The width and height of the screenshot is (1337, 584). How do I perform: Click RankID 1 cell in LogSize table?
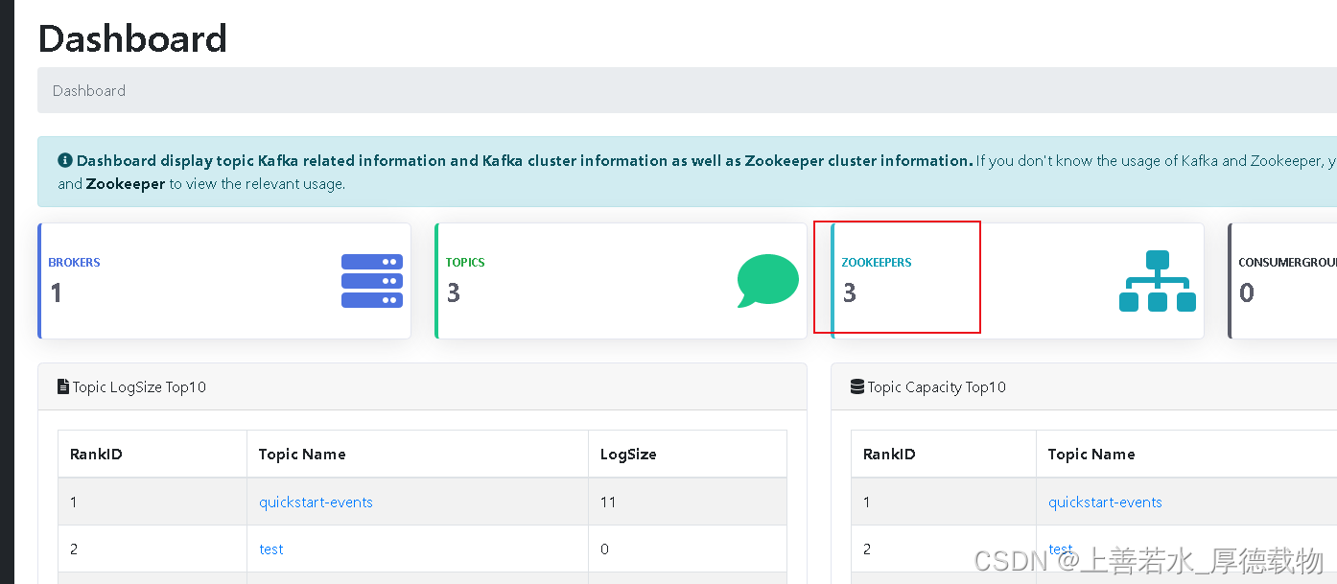click(x=152, y=502)
